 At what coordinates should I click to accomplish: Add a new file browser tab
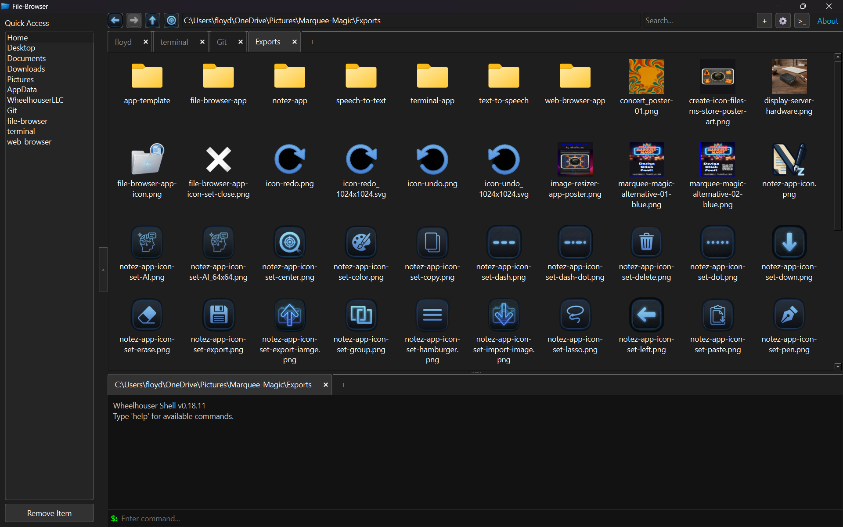(x=312, y=42)
